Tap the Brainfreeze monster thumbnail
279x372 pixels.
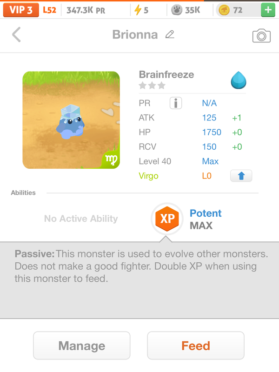(71, 120)
